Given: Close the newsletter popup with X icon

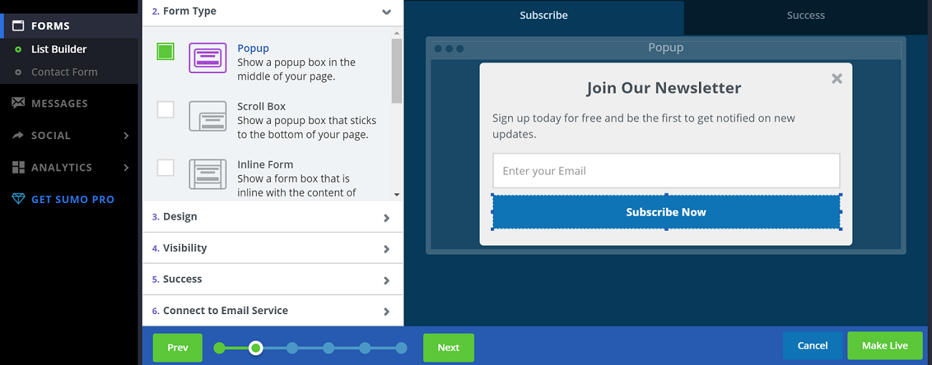Looking at the screenshot, I should click(x=837, y=79).
